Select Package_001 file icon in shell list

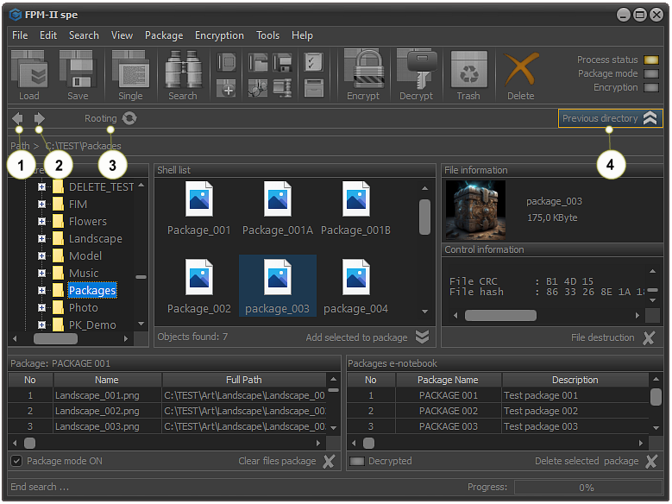[x=199, y=199]
